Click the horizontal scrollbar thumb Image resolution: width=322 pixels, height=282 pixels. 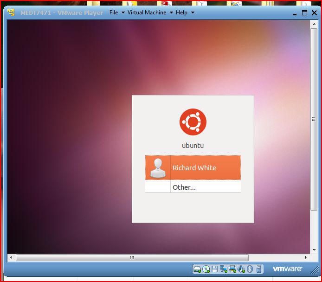pos(132,257)
